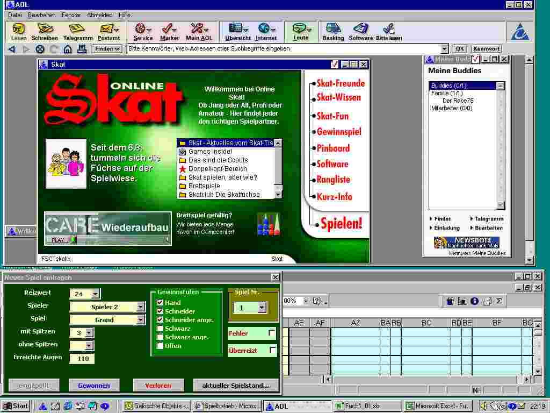Click the Internet globe icon
This screenshot has height=413, width=550.
point(266,32)
